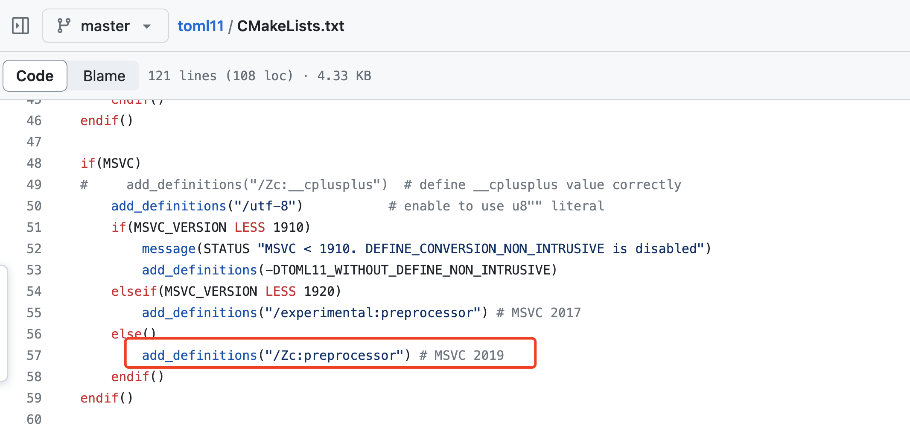Click the file size text 4.33 KB
The height and width of the screenshot is (426, 910).
[344, 76]
